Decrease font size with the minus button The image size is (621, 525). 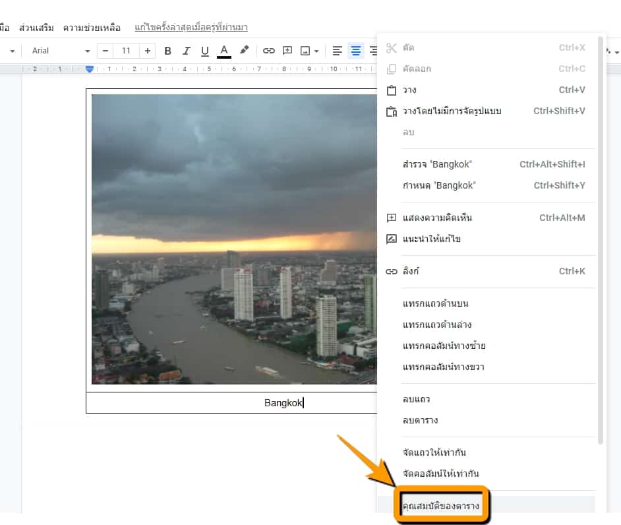(105, 51)
